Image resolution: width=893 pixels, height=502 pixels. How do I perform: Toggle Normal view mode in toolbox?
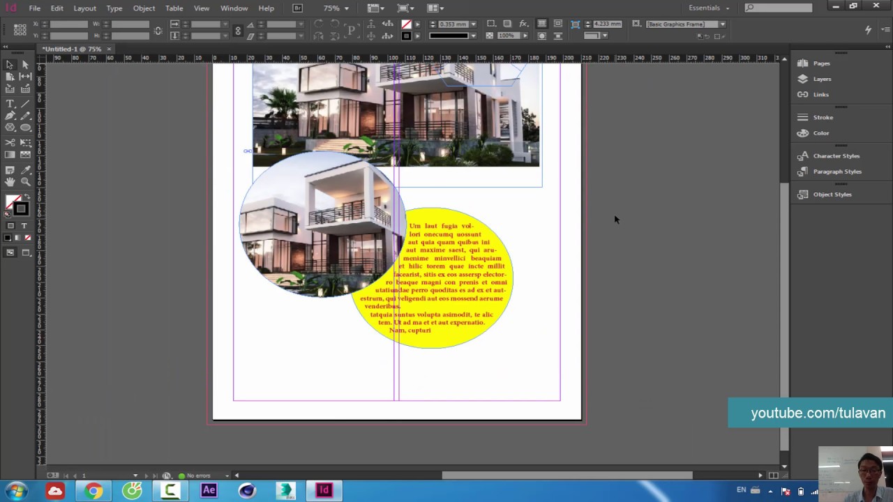coord(10,252)
